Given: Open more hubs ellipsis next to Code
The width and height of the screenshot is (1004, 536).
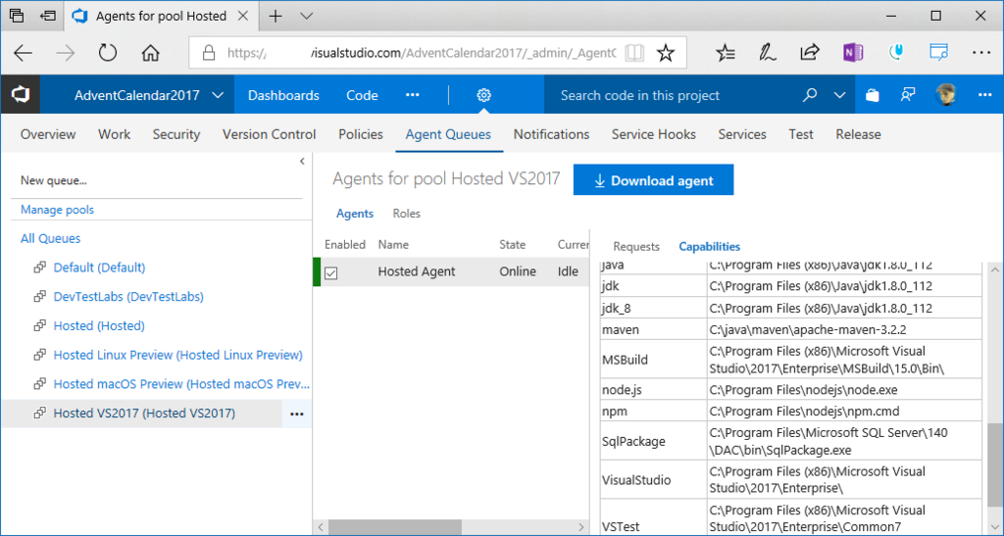Looking at the screenshot, I should pyautogui.click(x=413, y=95).
